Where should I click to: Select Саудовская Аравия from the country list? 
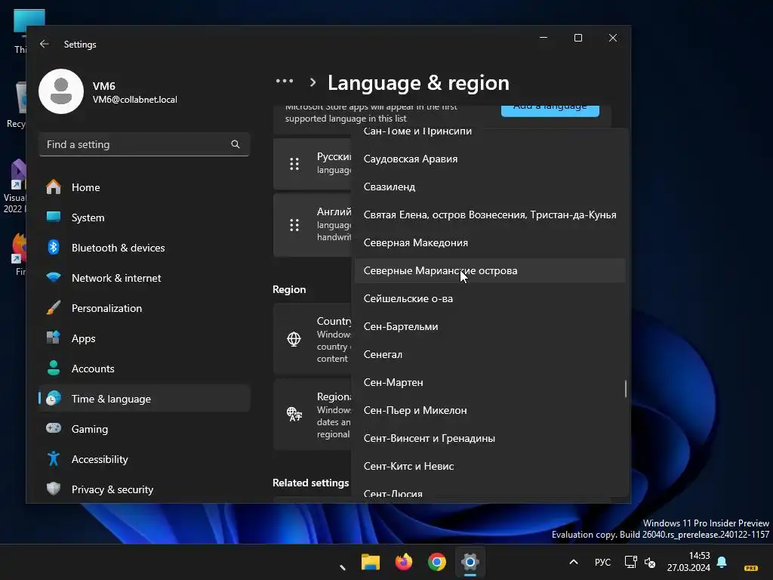point(490,159)
